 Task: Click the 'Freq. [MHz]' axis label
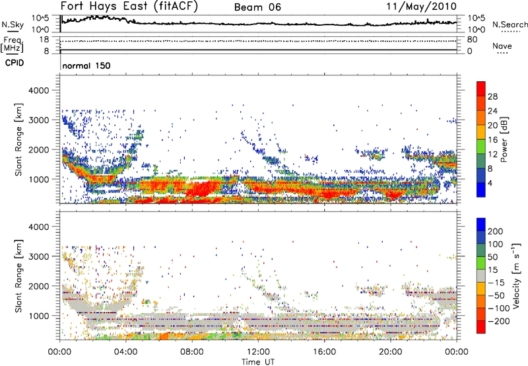click(x=12, y=44)
